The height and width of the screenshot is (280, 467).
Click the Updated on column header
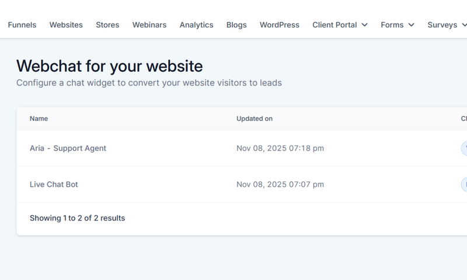click(254, 118)
